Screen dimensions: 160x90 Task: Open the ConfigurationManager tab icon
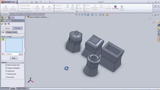pos(9,18)
